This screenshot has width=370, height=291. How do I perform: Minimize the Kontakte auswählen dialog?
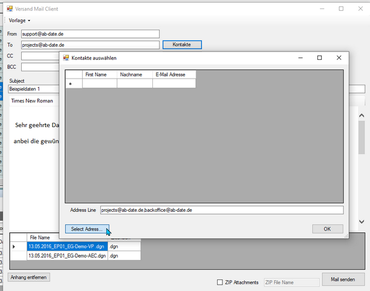pyautogui.click(x=300, y=58)
